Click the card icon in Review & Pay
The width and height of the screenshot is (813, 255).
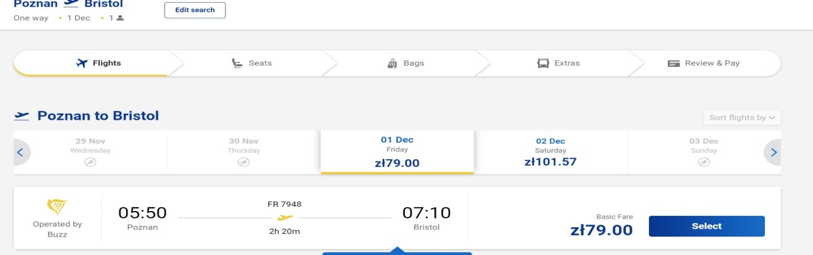point(673,64)
